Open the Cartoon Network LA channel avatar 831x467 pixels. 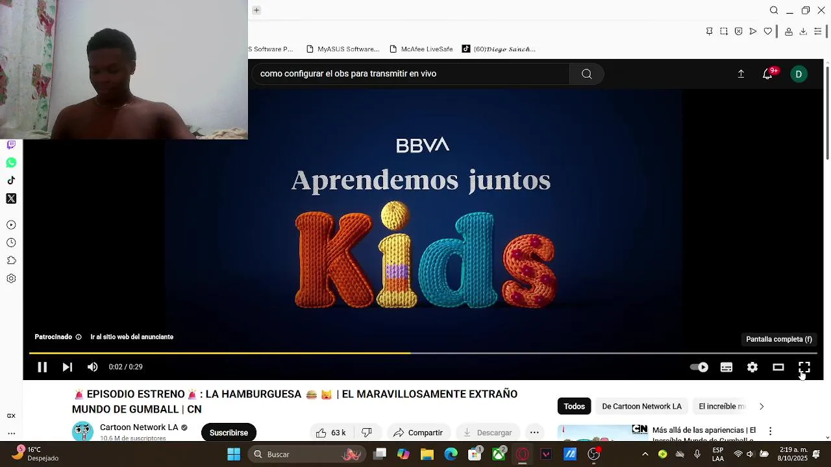pyautogui.click(x=82, y=431)
